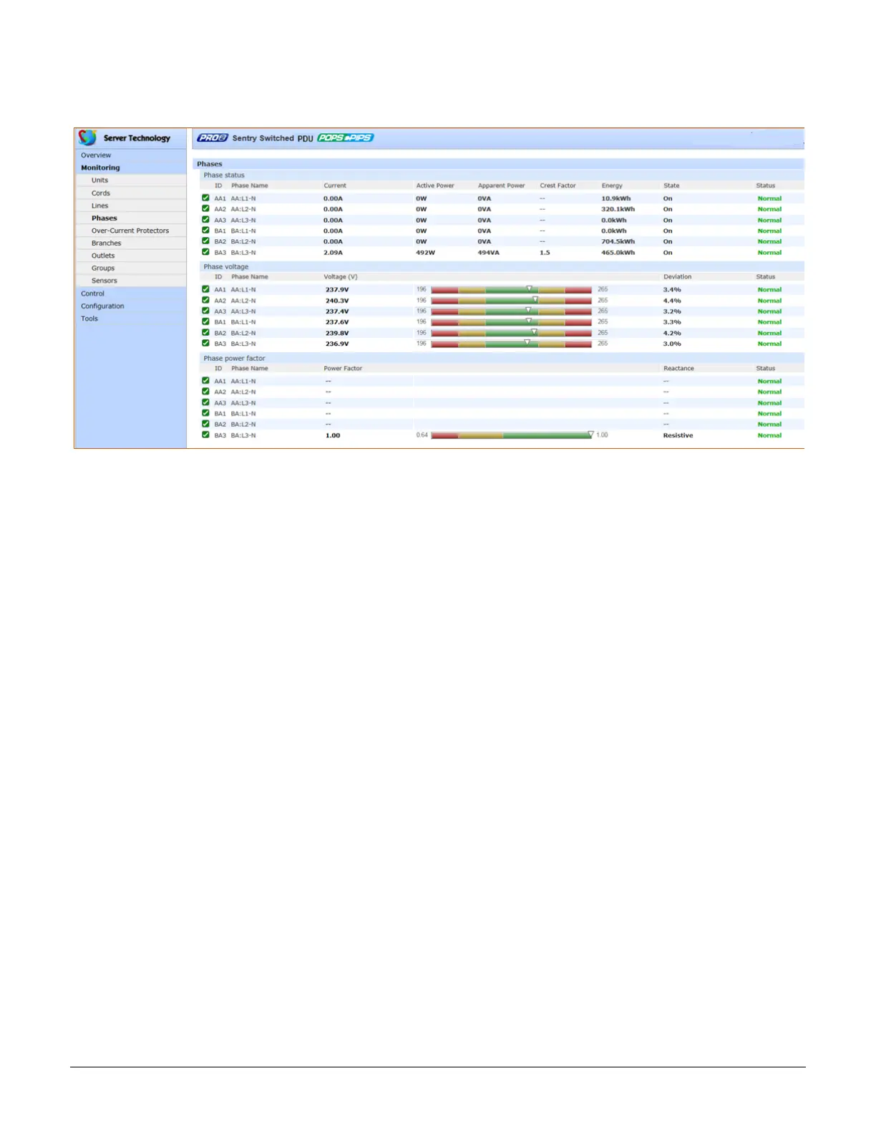Click the AA2 voltage range bar
Viewport: 876px width, 1134px height.
(511, 301)
